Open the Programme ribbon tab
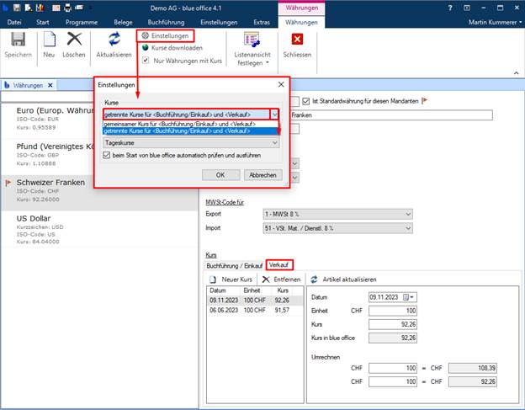The image size is (525, 410). pos(82,23)
